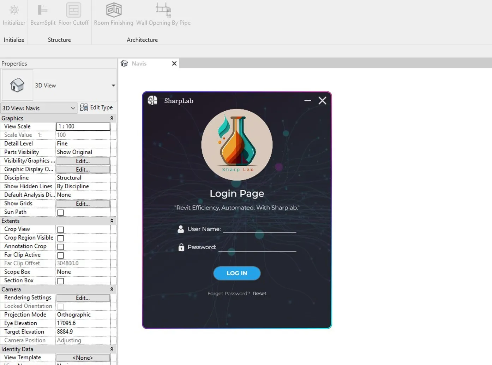This screenshot has width=492, height=365.
Task: Click the Far Clip Offset value 304800.0
Action: [83, 263]
